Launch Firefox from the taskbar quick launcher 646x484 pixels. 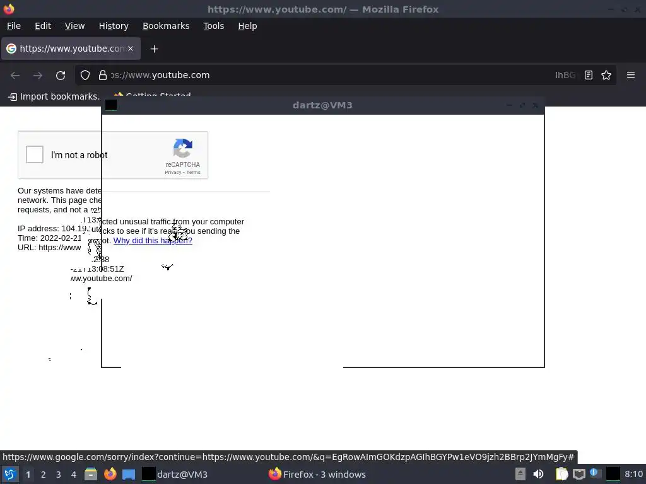click(x=110, y=474)
